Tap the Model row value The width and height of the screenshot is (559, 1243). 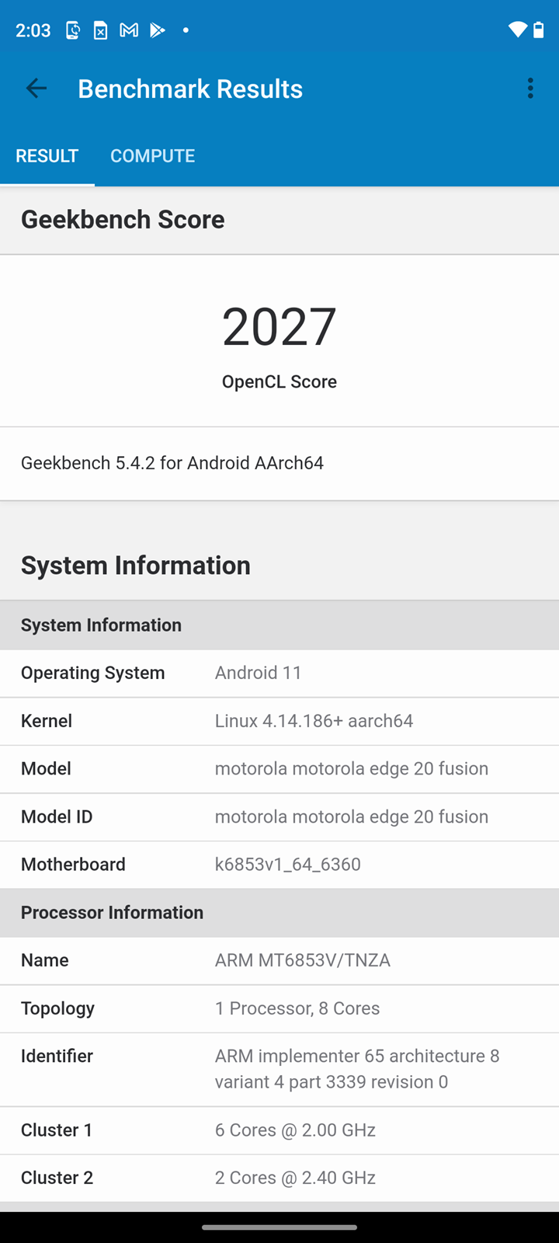point(352,768)
